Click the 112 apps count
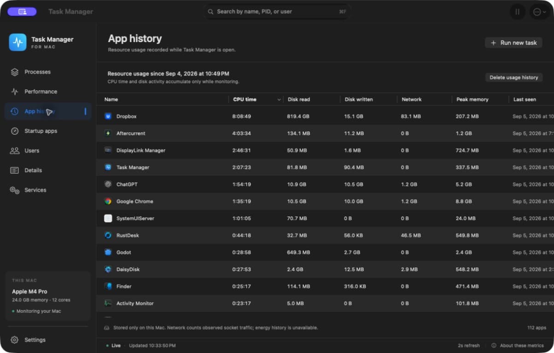554x353 pixels. click(537, 328)
